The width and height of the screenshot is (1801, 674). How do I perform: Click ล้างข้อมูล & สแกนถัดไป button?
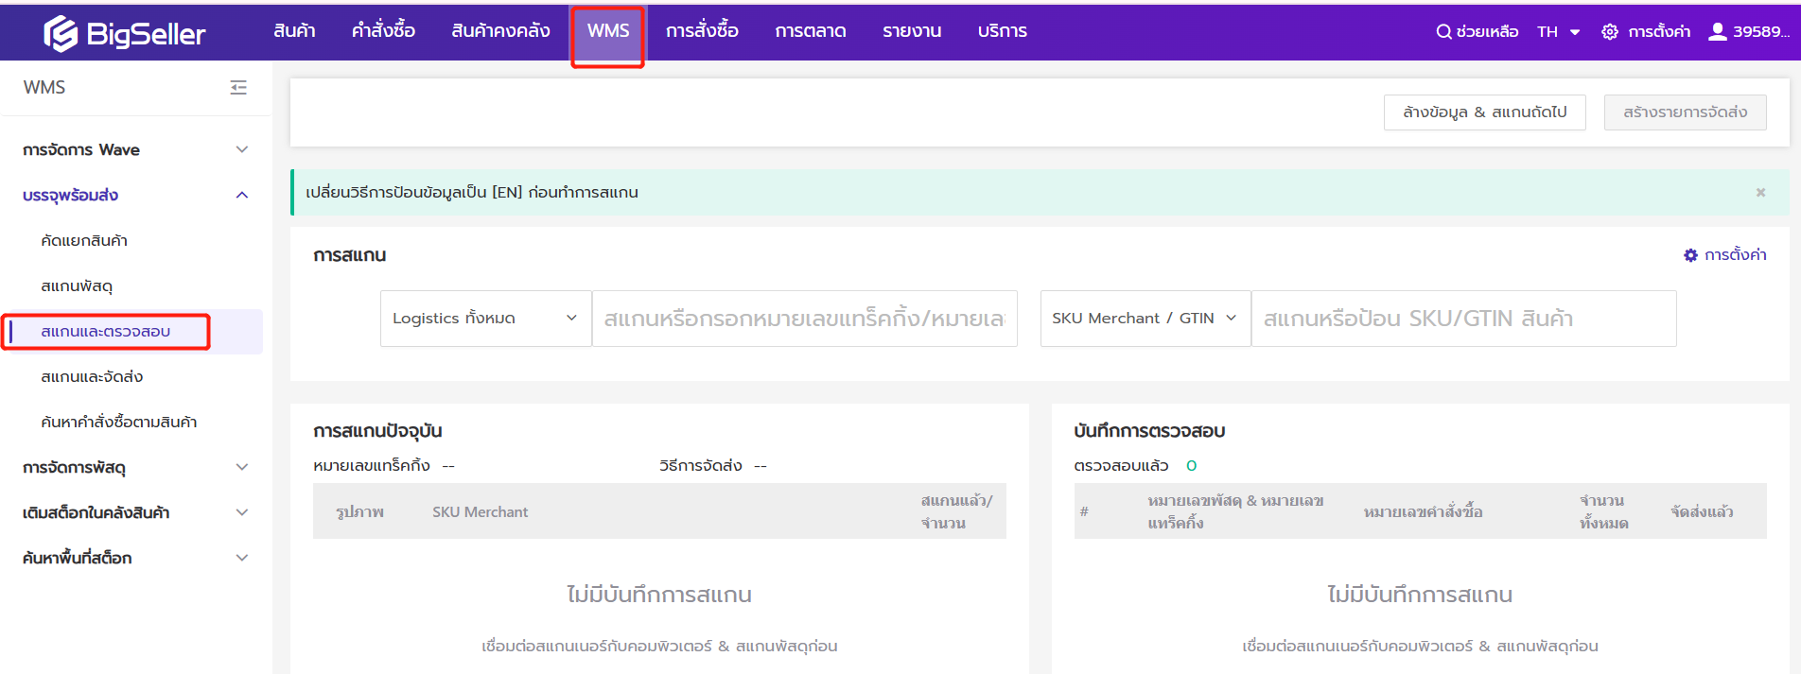[1484, 112]
